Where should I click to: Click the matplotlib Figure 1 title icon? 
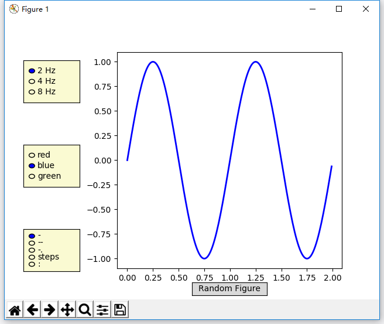point(14,9)
